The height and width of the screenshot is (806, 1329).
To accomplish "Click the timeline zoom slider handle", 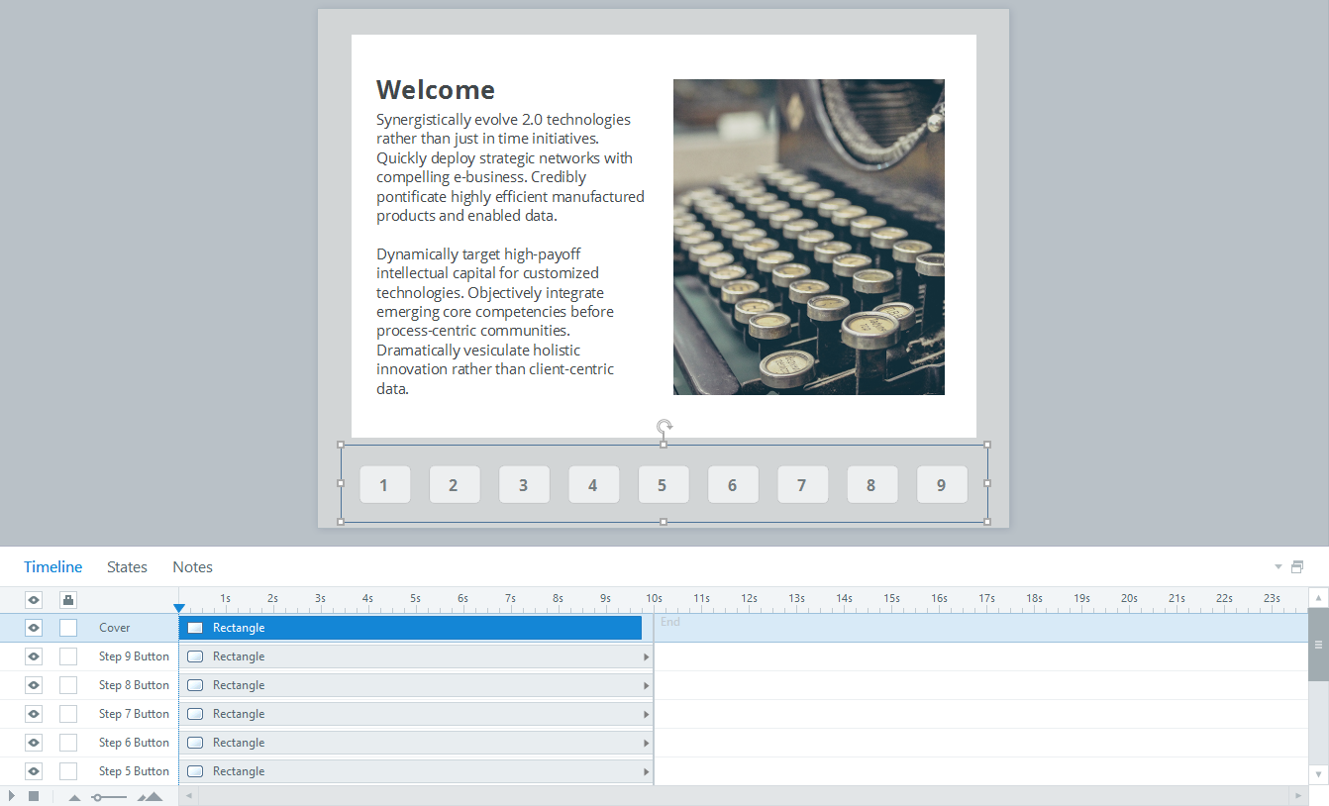I will [97, 797].
